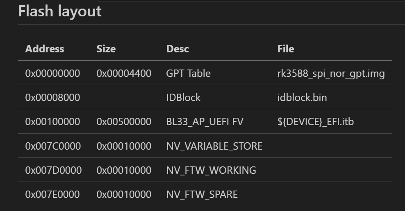The image size is (405, 211).
Task: Select the address 0x00100000
Action: pyautogui.click(x=52, y=122)
